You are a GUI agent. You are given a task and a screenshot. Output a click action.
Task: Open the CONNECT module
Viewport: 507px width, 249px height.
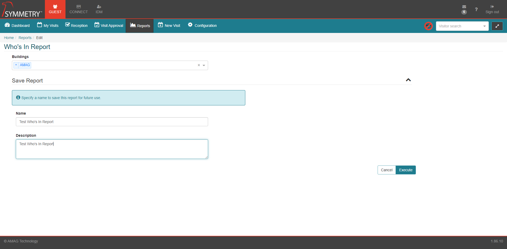pyautogui.click(x=78, y=9)
